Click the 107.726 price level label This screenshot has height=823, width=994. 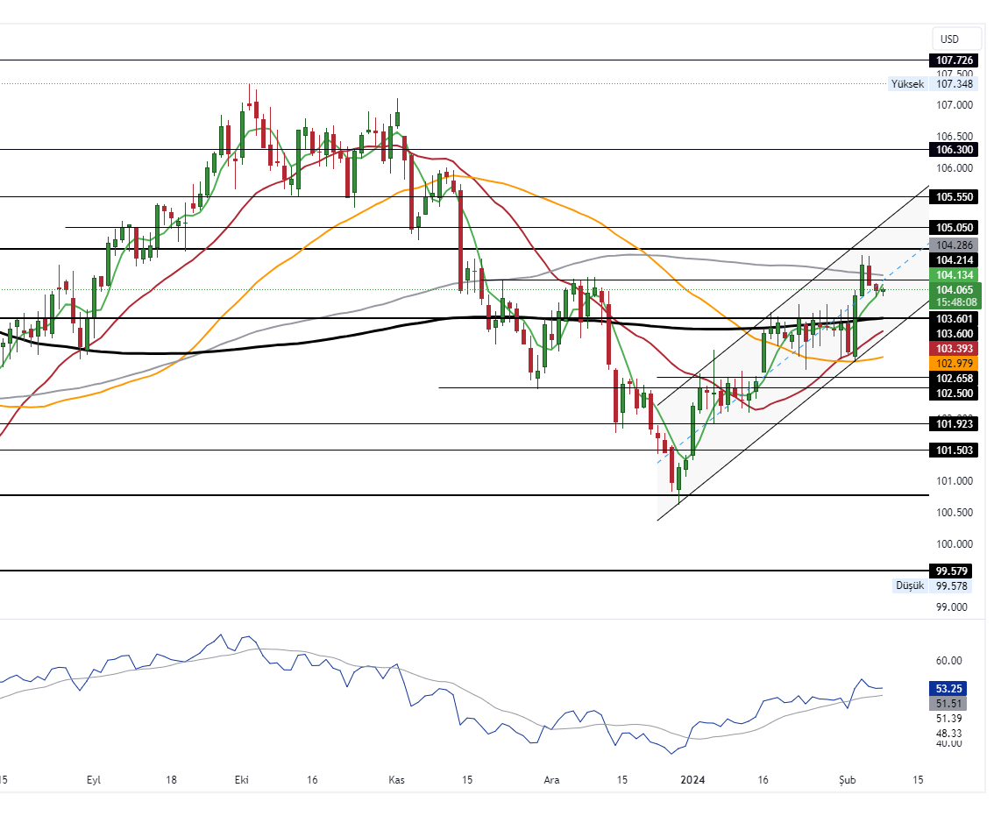tap(955, 60)
